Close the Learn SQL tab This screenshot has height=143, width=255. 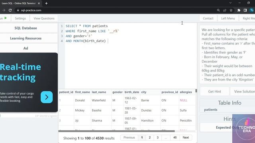click(39, 3)
